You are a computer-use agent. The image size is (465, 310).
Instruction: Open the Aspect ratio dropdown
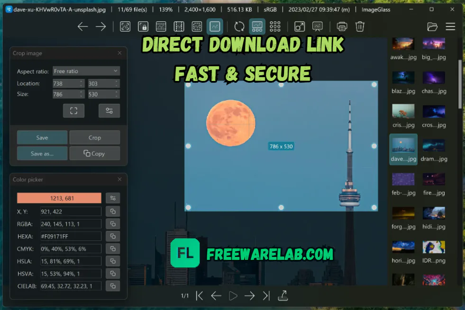point(86,71)
